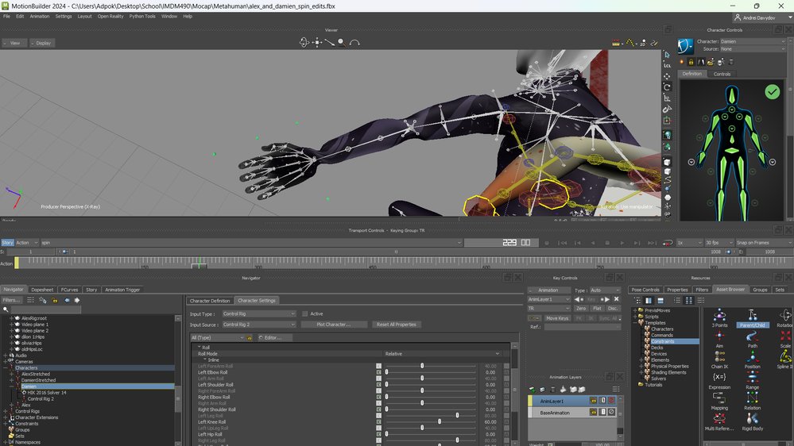The image size is (794, 446).
Task: Open the Input Source dropdown
Action: [x=259, y=325]
